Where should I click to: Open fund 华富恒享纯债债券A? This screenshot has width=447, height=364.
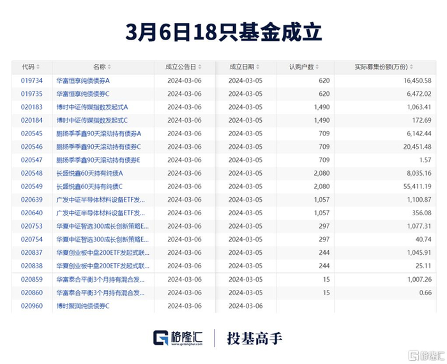tap(83, 80)
